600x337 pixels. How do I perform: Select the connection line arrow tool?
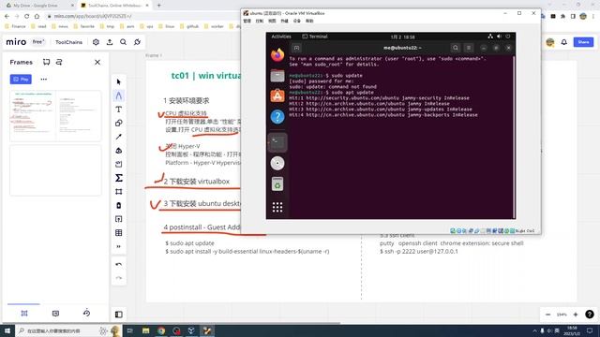(x=119, y=137)
